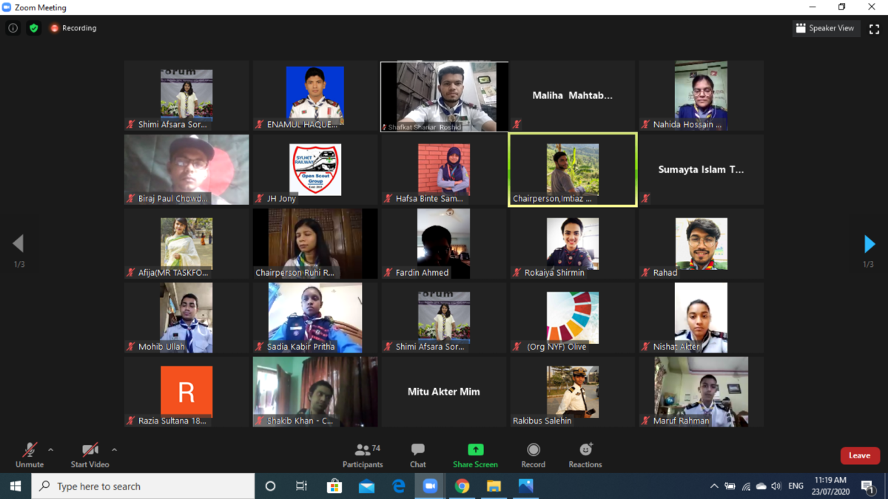Open Microsoft Edge from taskbar
888x499 pixels.
point(398,486)
